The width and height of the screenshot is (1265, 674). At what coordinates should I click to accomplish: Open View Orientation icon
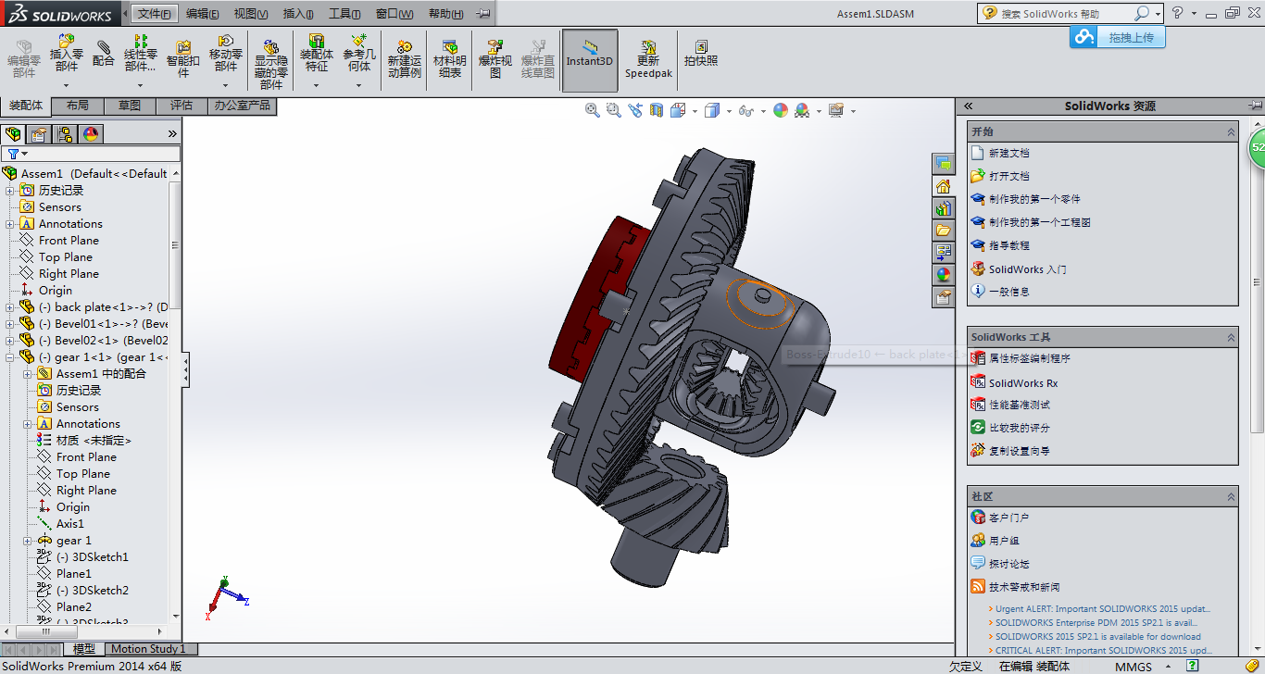[x=677, y=110]
